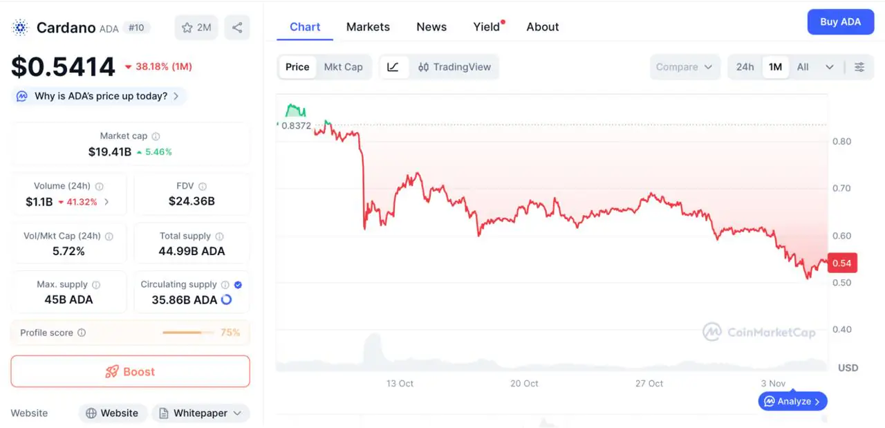Click the FDV info icon
This screenshot has height=428, width=885.
(203, 187)
